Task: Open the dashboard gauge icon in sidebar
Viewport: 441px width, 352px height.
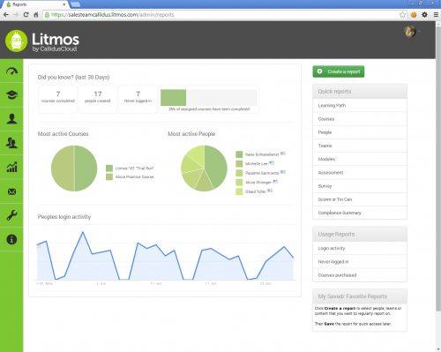Action: [11, 71]
